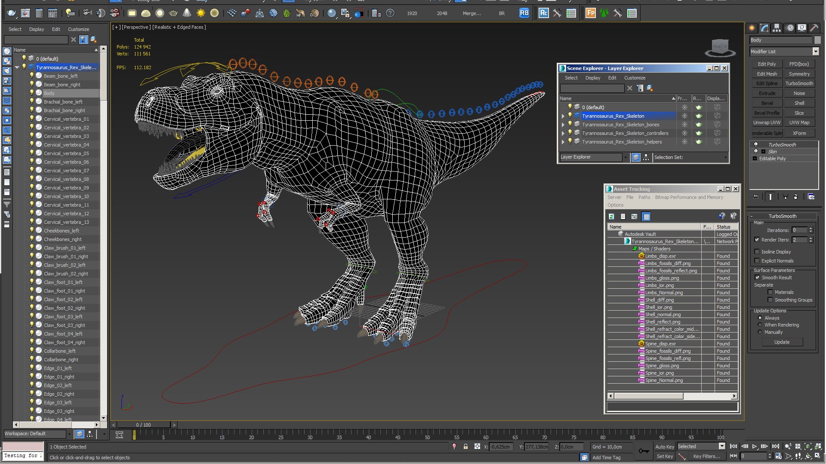Click the blue RB toolbar icon
This screenshot has height=464, width=826.
524,13
